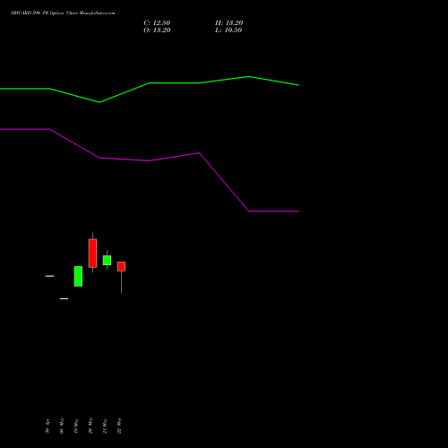This screenshot has height=448, width=448.
Task: Click the flat dash candle for 30 Apr
Action: point(49,276)
